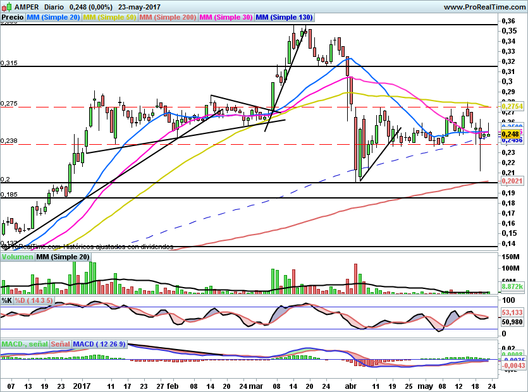Click the green 8.872k volume tag
Image resolution: width=528 pixels, height=392 pixels.
coord(510,287)
